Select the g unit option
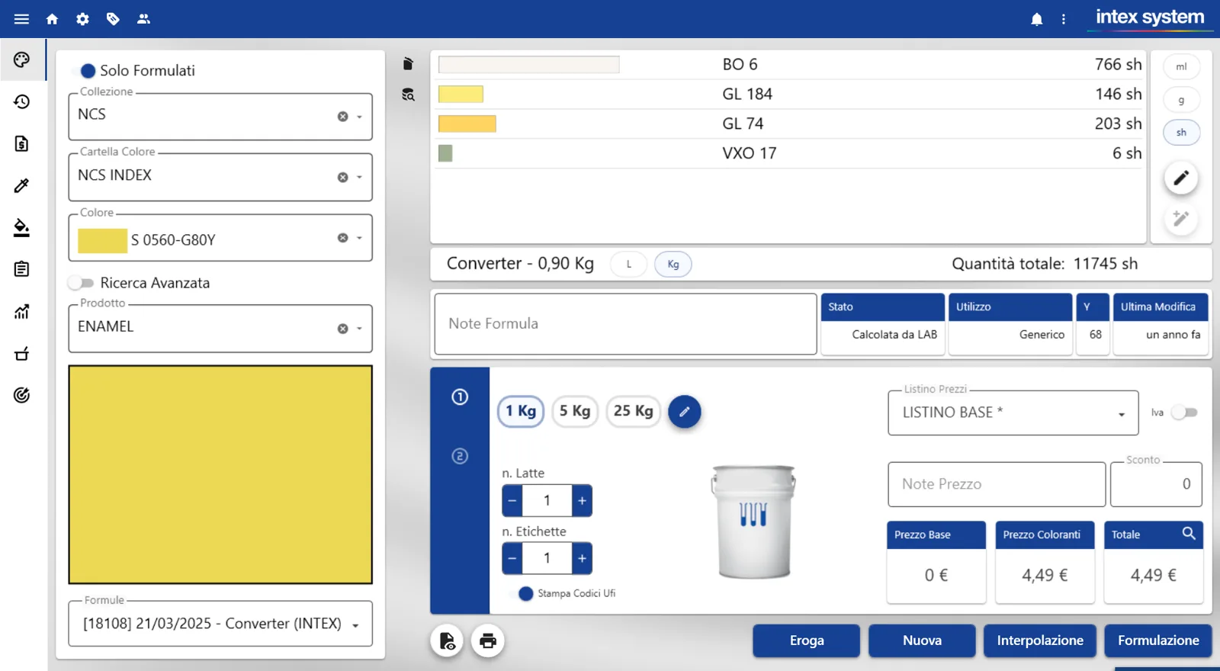 (1181, 100)
